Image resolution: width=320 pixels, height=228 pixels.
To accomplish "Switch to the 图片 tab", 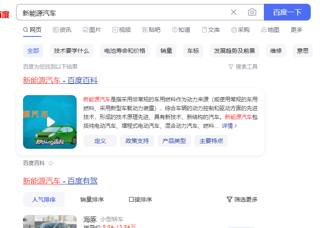I will pyautogui.click(x=92, y=30).
